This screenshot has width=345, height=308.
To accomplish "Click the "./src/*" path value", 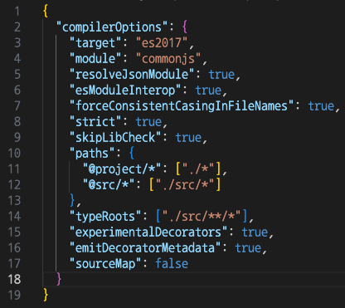I will click(185, 184).
